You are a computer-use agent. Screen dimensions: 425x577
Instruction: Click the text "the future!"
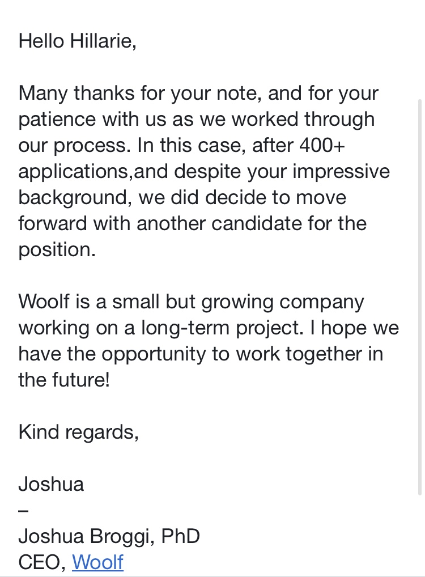[63, 380]
